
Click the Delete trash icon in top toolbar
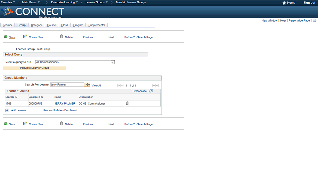point(61,36)
